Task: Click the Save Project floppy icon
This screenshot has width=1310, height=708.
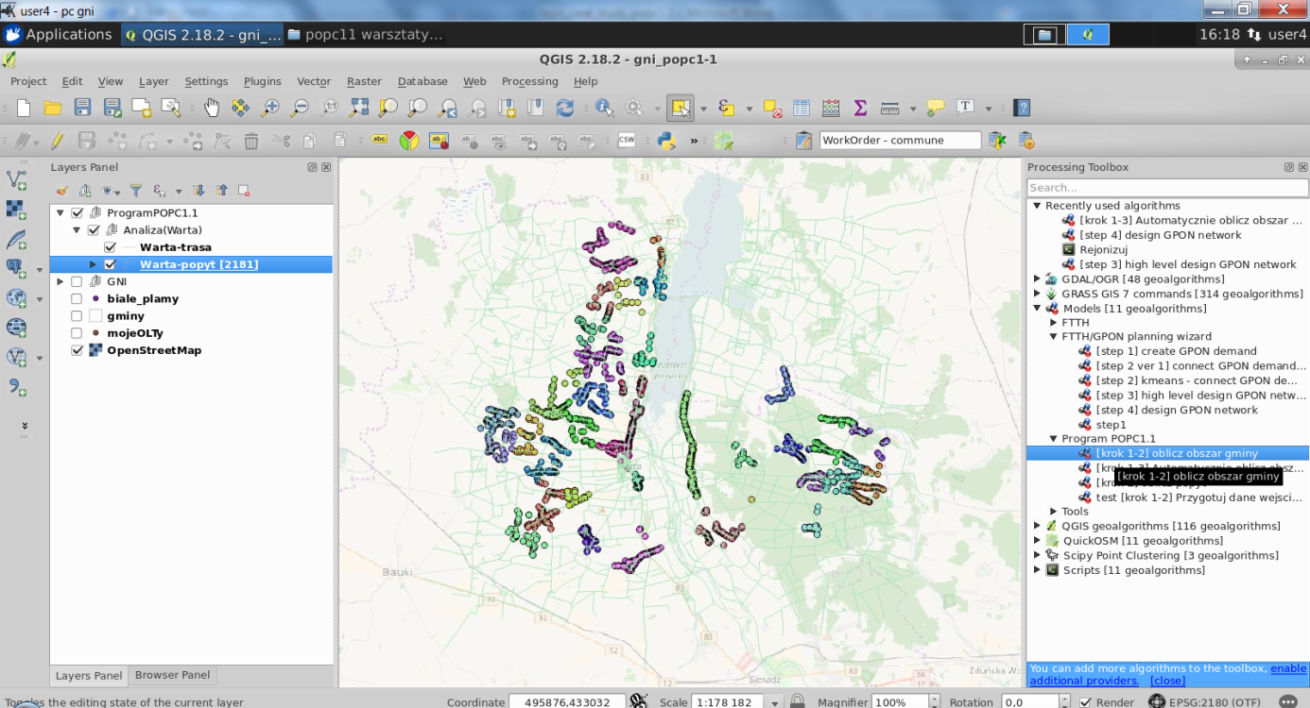Action: coord(82,108)
